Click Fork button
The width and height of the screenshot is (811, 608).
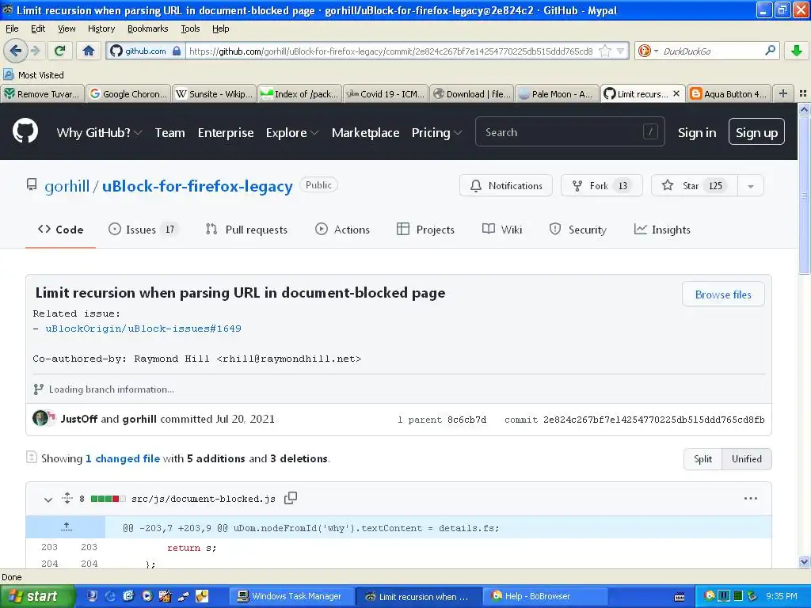pos(602,185)
